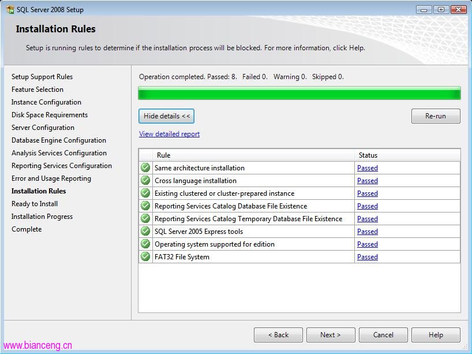Open Passed link for SQL Server 2005 Express tools
Image resolution: width=472 pixels, height=354 pixels.
[367, 232]
